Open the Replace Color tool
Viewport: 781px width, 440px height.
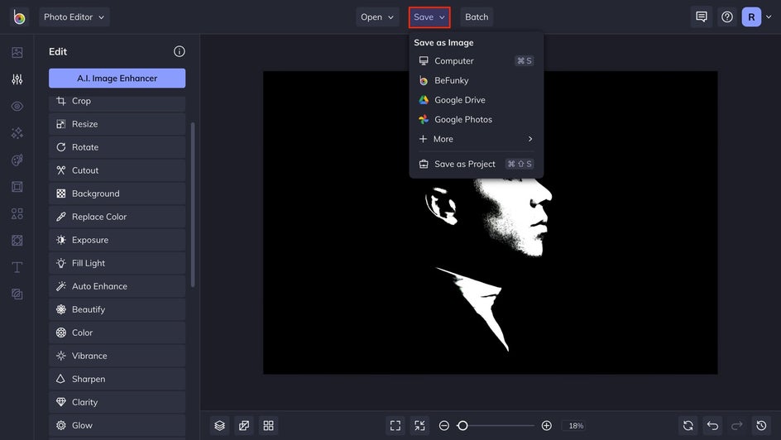117,217
